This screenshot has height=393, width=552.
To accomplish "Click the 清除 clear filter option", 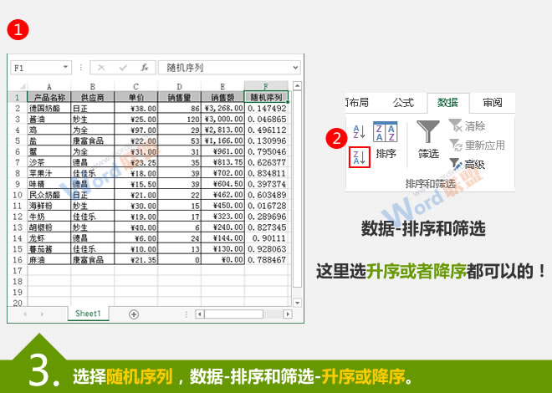I will click(x=467, y=126).
